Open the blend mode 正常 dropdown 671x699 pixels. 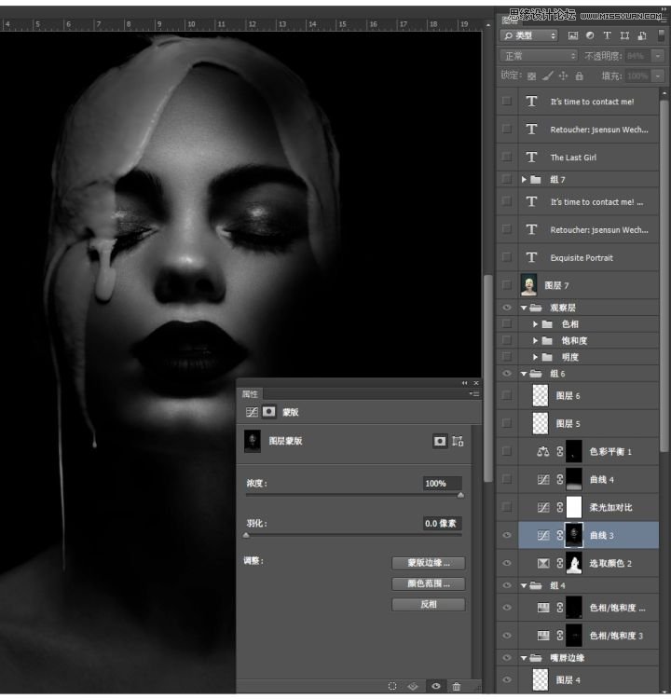tap(539, 56)
